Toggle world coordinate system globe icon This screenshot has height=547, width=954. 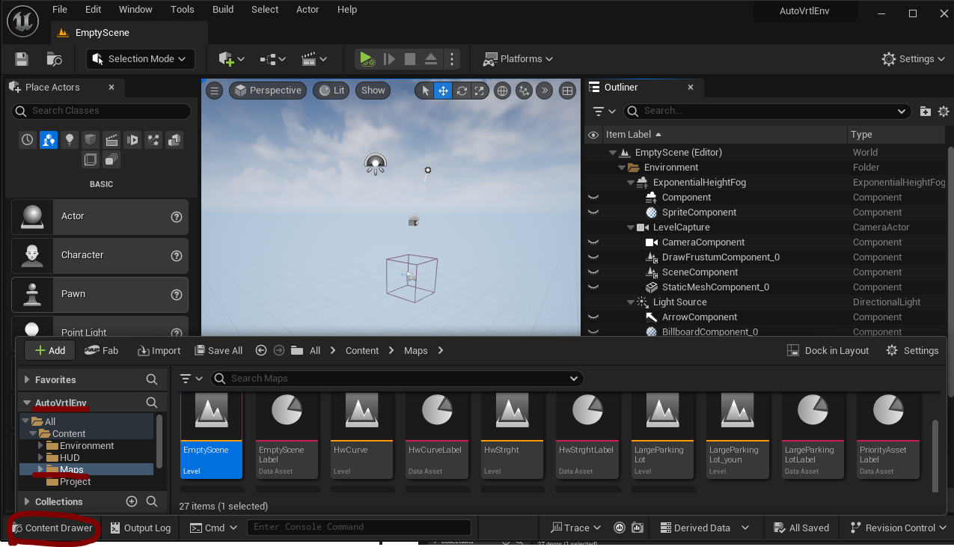point(503,91)
